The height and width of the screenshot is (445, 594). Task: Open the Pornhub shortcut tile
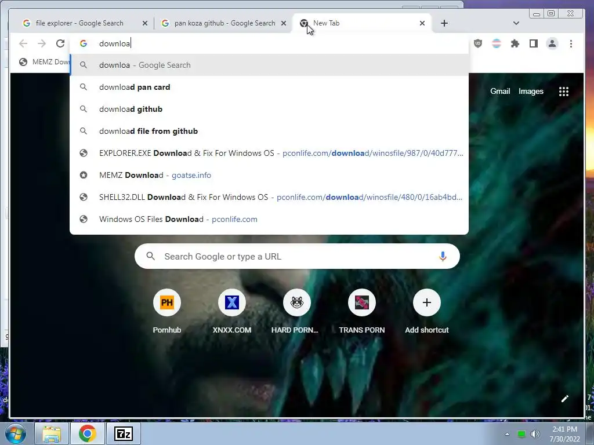pos(167,311)
